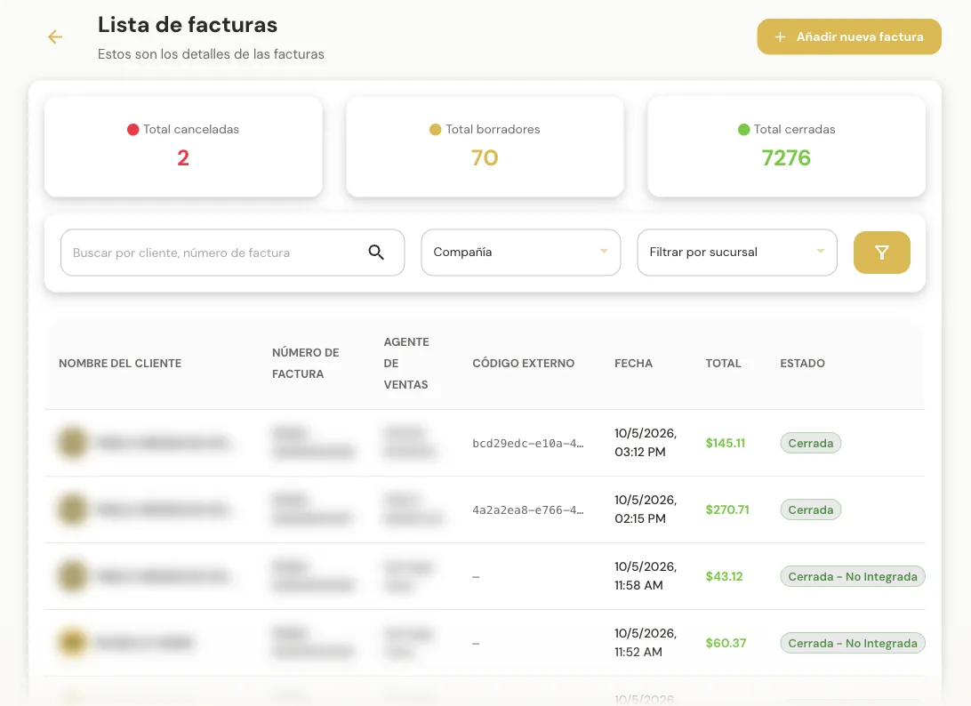Click the yellow filter funnel button
The height and width of the screenshot is (706, 971).
click(882, 253)
